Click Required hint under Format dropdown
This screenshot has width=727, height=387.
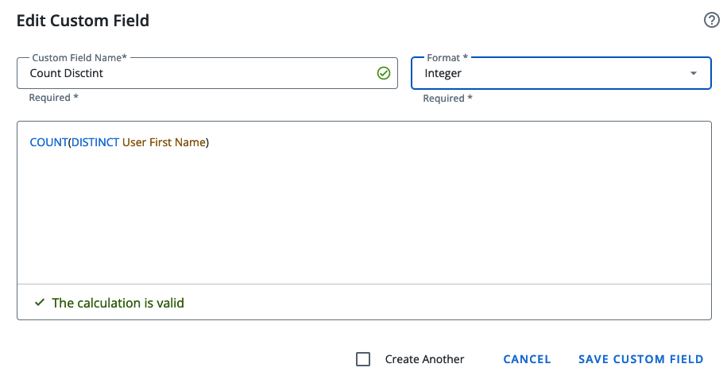pyautogui.click(x=447, y=99)
